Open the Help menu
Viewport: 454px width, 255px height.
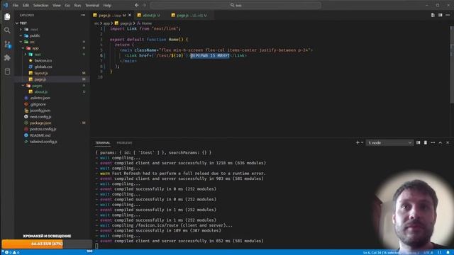[x=107, y=5]
